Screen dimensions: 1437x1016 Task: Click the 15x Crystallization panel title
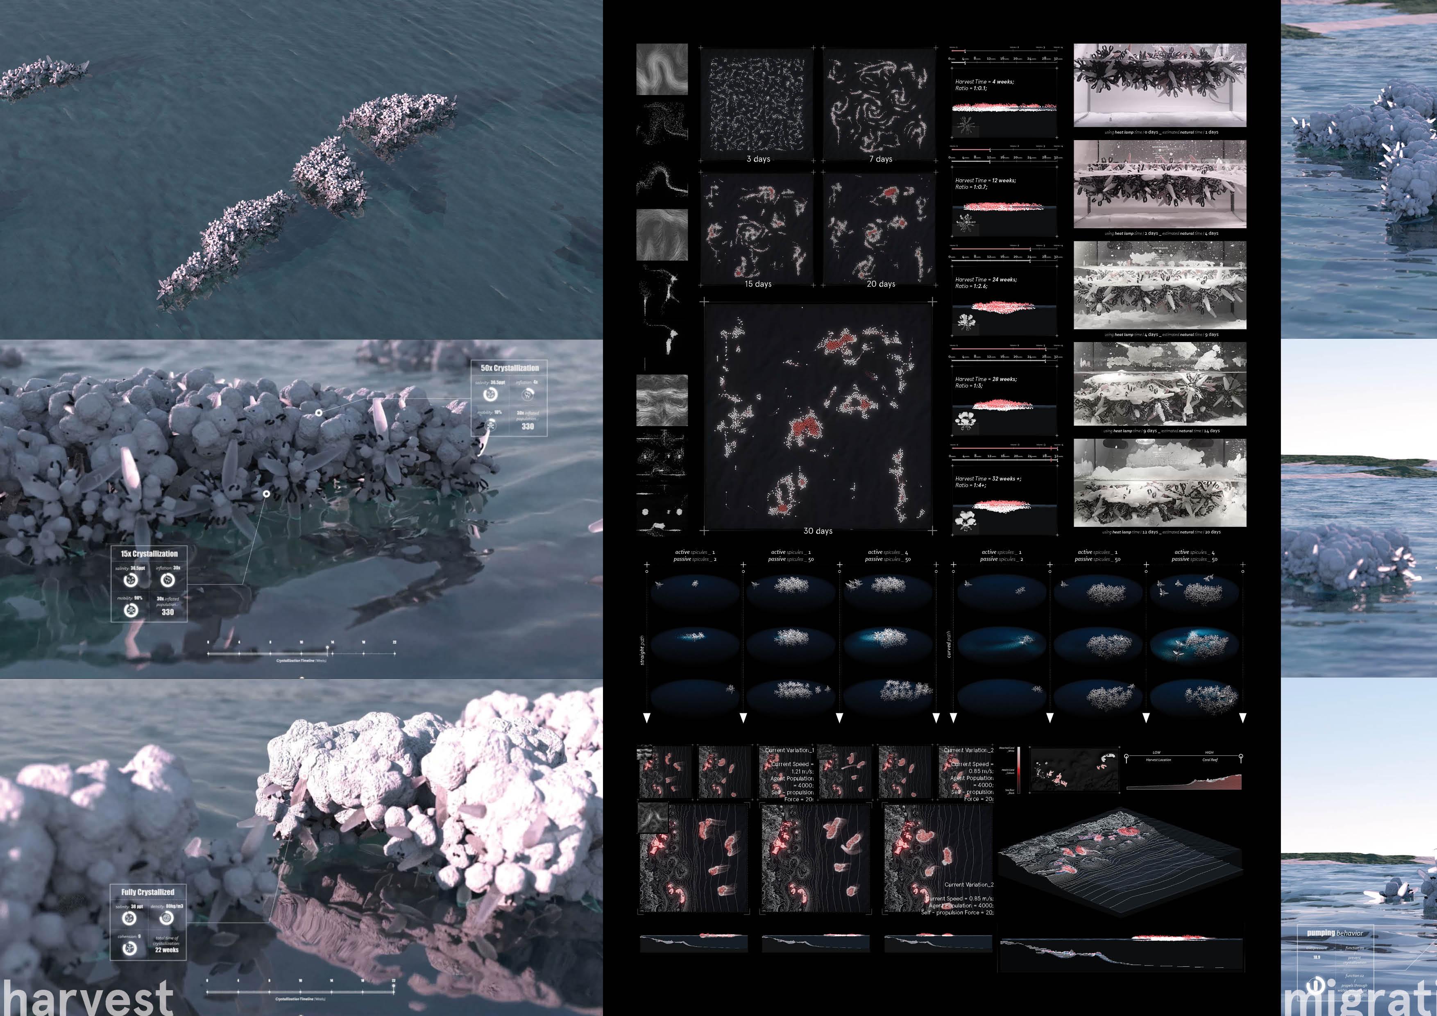tap(149, 554)
